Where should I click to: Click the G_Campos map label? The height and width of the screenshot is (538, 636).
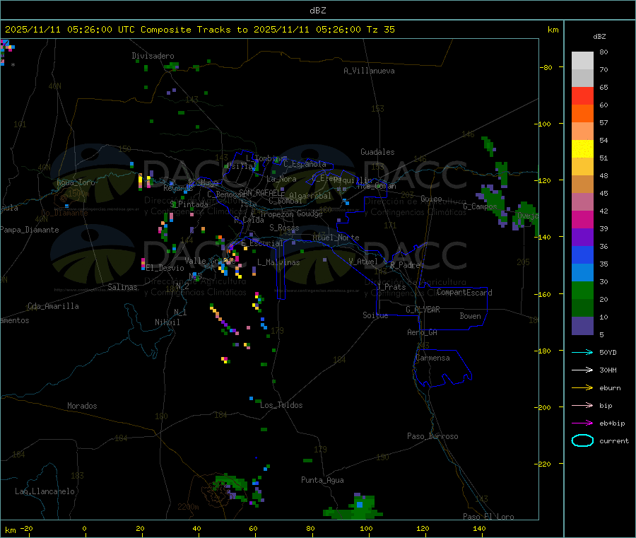point(481,206)
